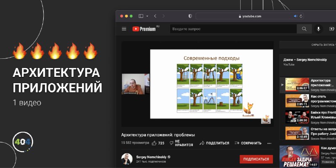The width and height of the screenshot is (336, 168).
Task: Click the dislike НЕ НРАВИТСЯ button
Action: (x=181, y=143)
